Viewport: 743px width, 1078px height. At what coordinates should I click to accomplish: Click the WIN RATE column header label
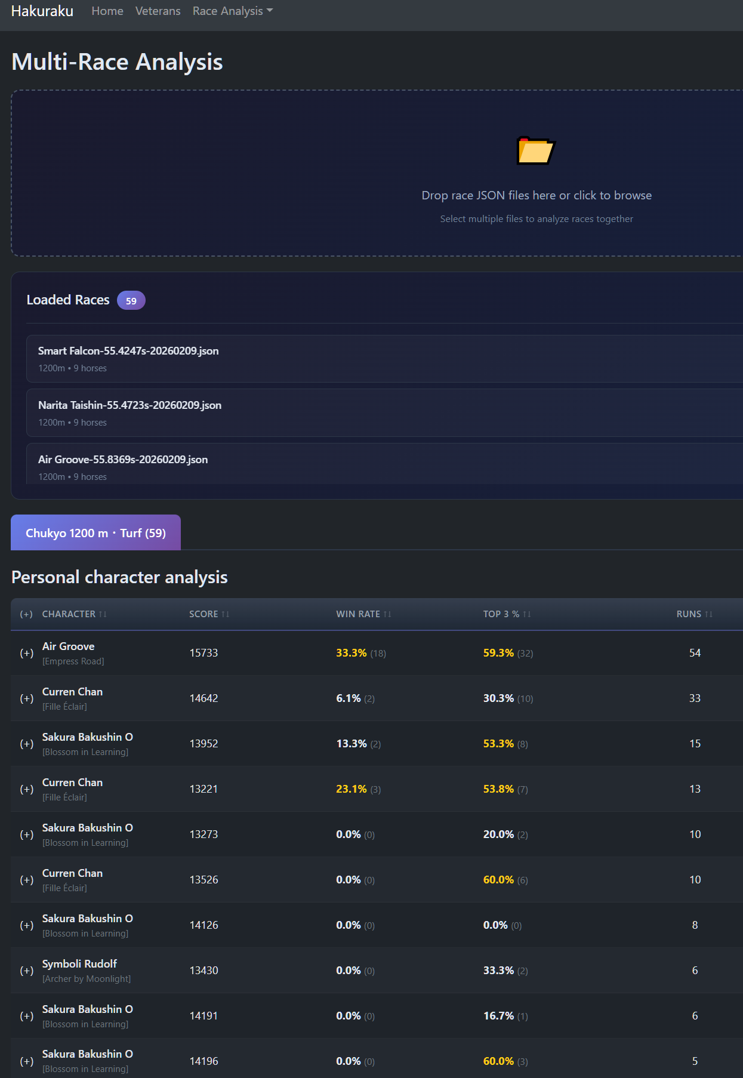coord(358,614)
